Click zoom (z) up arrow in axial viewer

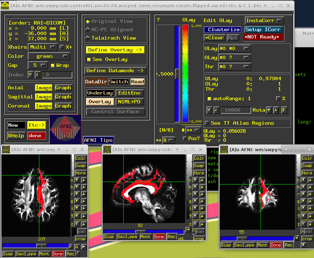[x=84, y=224]
